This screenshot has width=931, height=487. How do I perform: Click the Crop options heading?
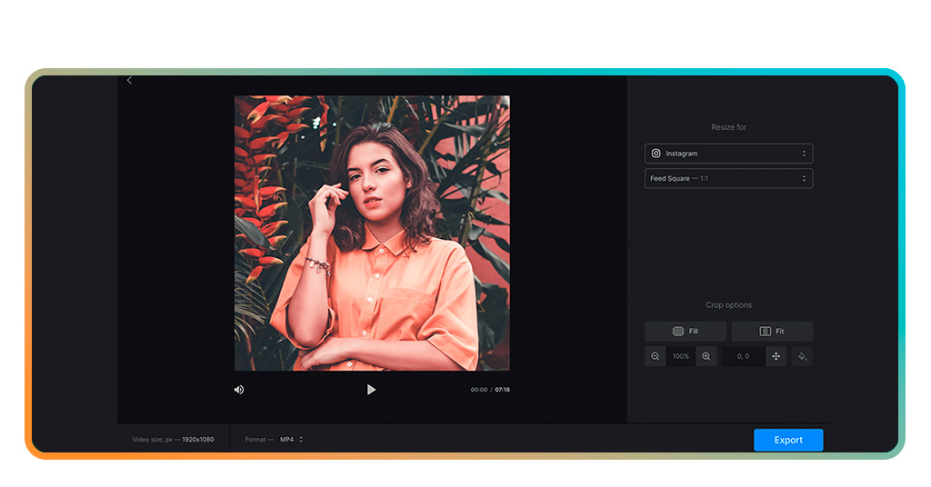click(728, 305)
